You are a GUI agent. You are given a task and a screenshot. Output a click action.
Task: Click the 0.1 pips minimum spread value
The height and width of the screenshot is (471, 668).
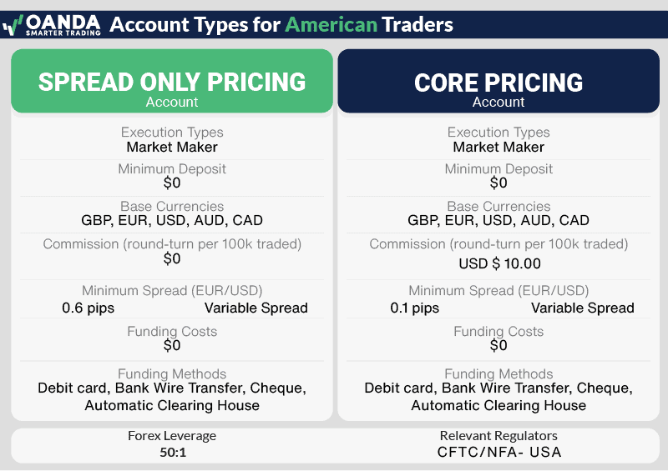414,308
